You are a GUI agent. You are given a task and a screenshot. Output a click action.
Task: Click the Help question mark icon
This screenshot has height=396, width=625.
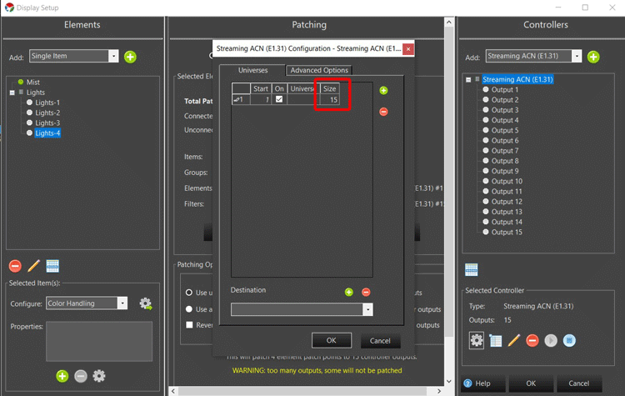point(468,383)
